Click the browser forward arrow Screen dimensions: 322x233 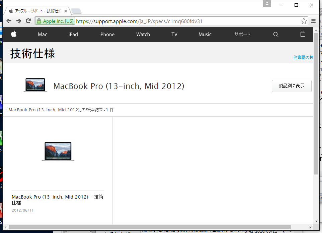point(19,21)
